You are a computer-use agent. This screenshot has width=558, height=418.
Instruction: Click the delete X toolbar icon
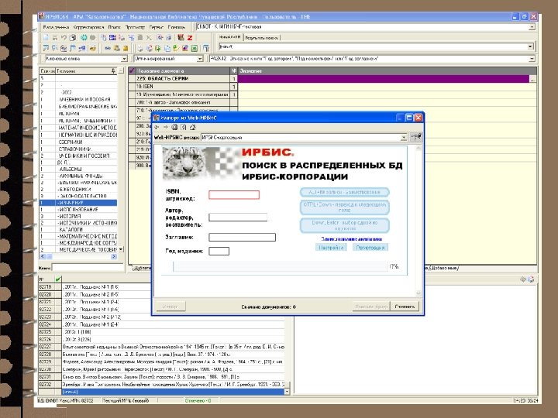149,37
